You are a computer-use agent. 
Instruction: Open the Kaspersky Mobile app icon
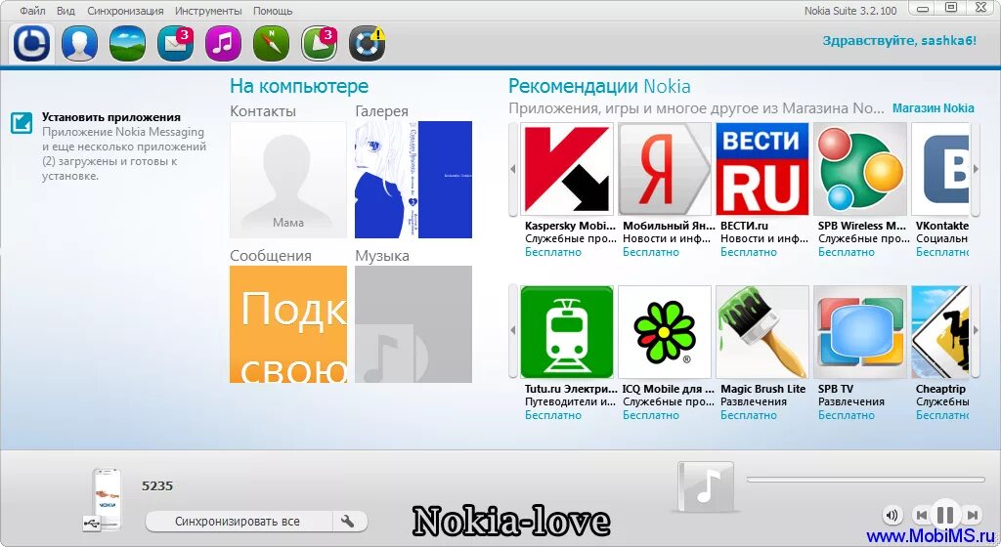point(567,169)
